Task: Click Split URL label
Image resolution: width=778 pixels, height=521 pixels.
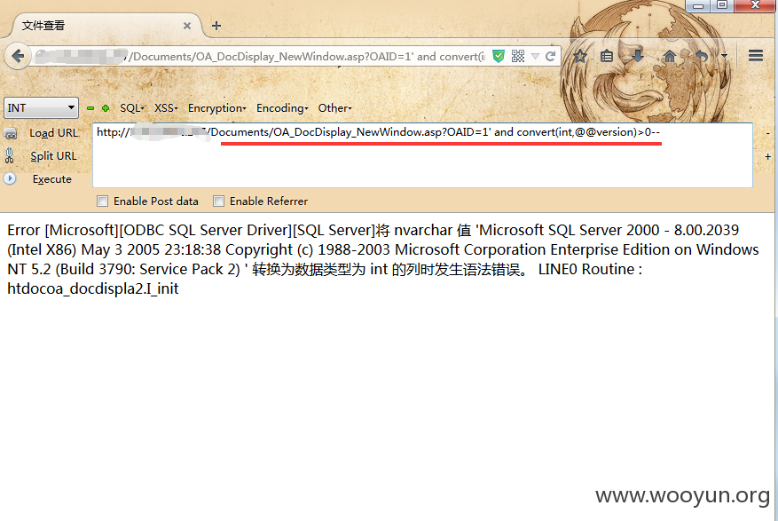Action: point(53,156)
